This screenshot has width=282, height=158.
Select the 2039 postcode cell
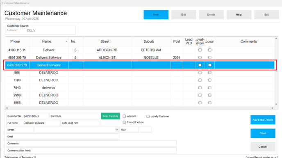tap(177, 57)
